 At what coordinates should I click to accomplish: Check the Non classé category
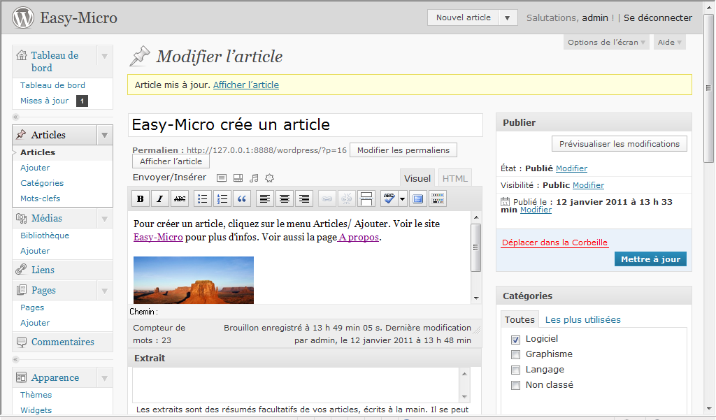point(515,385)
